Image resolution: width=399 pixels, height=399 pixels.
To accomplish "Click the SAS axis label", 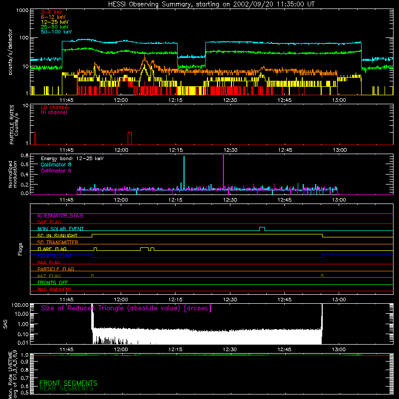I will pyautogui.click(x=5, y=324).
